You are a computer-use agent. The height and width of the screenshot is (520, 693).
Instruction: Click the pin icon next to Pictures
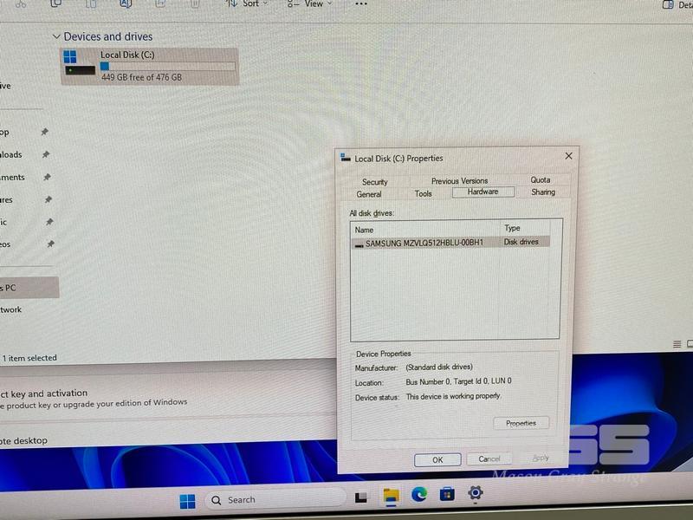(x=49, y=199)
